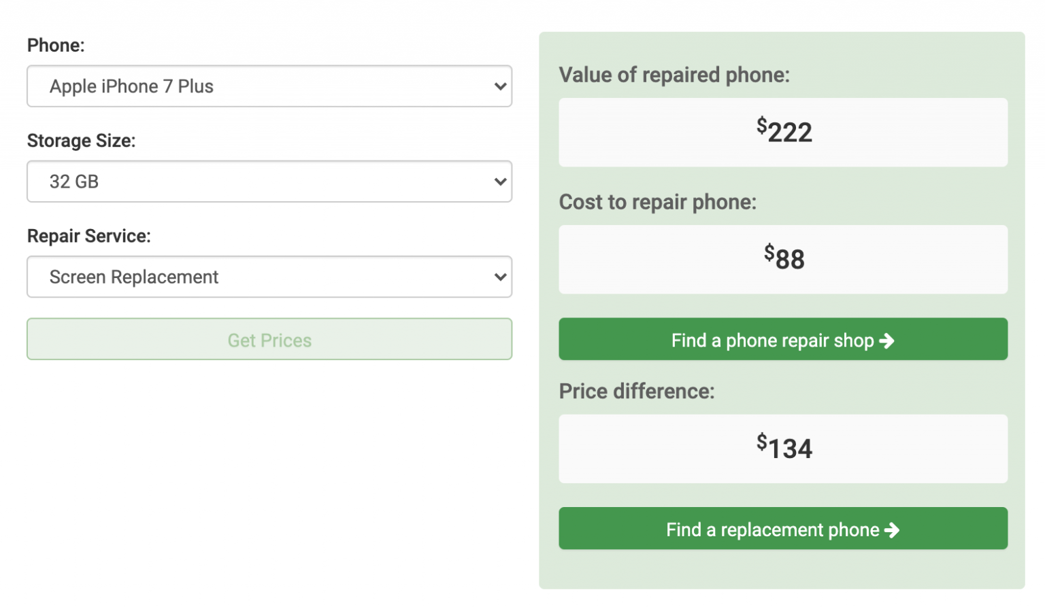Expand the Storage Size dropdown

point(269,181)
